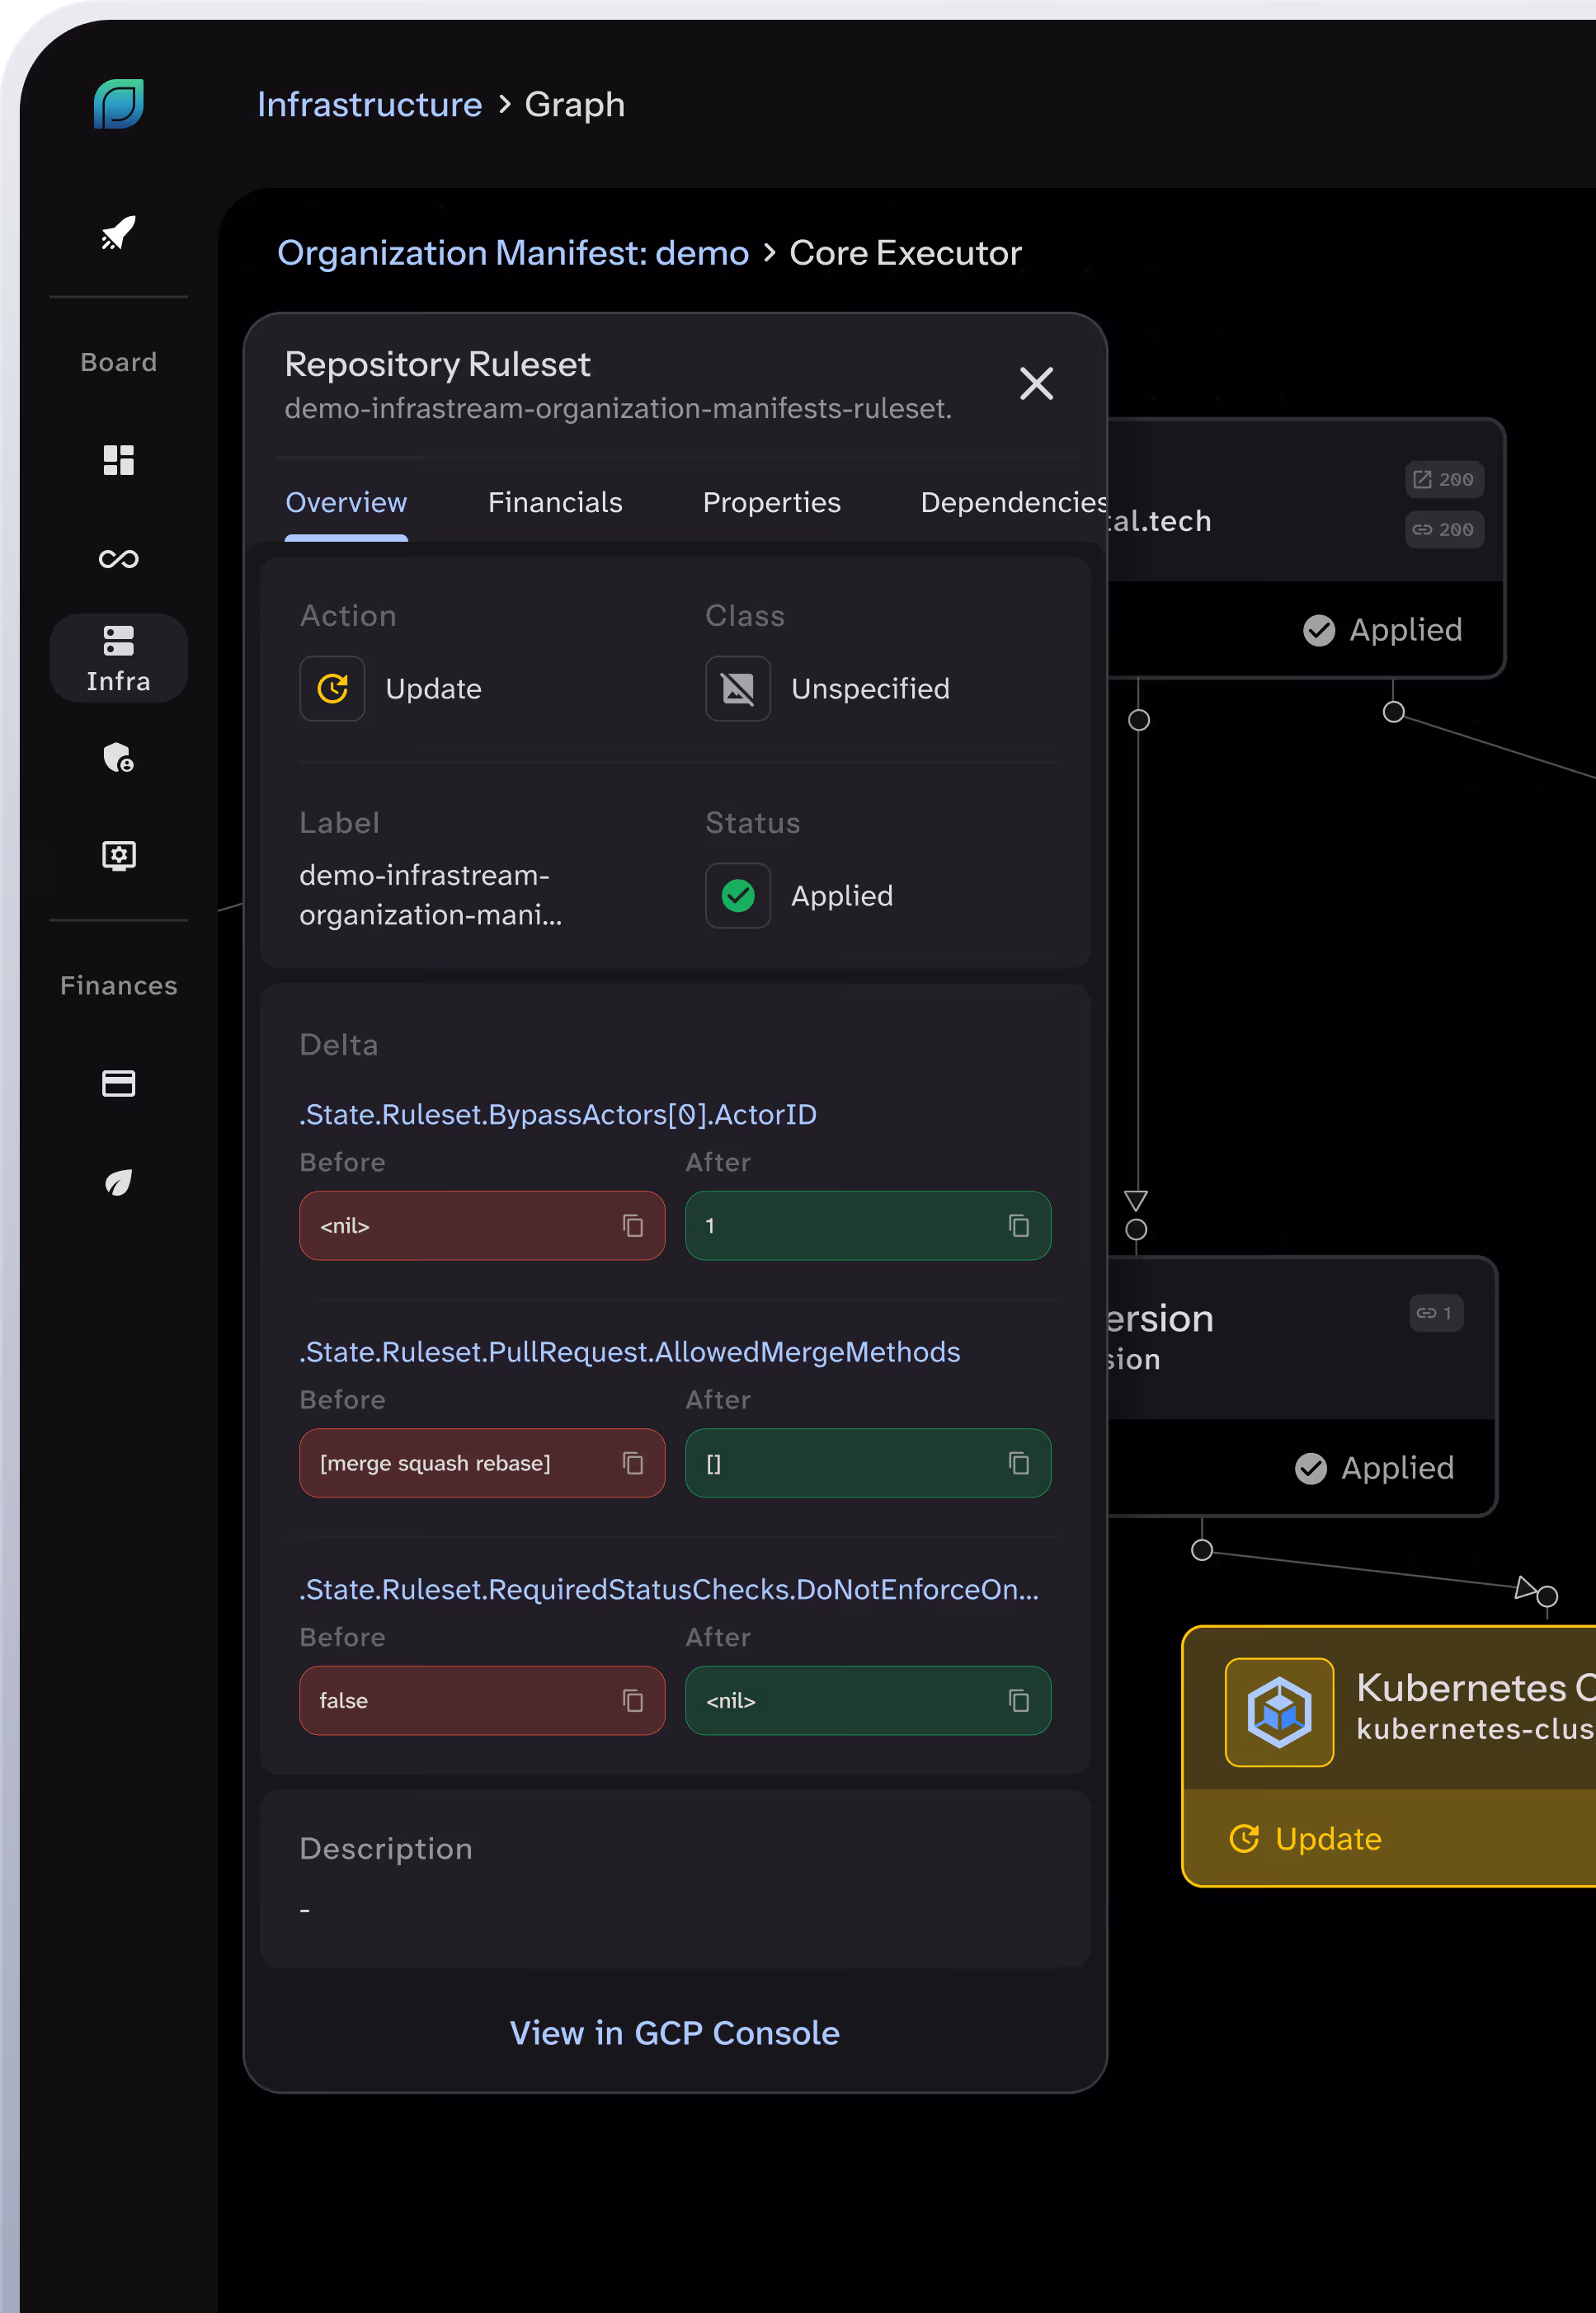
Task: Click the truncated label demo-infrastream-organization-mani…
Action: click(431, 895)
